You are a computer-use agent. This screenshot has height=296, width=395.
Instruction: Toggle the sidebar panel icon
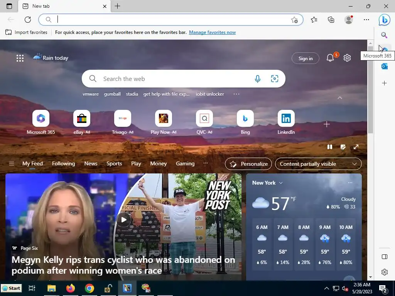[385, 256]
